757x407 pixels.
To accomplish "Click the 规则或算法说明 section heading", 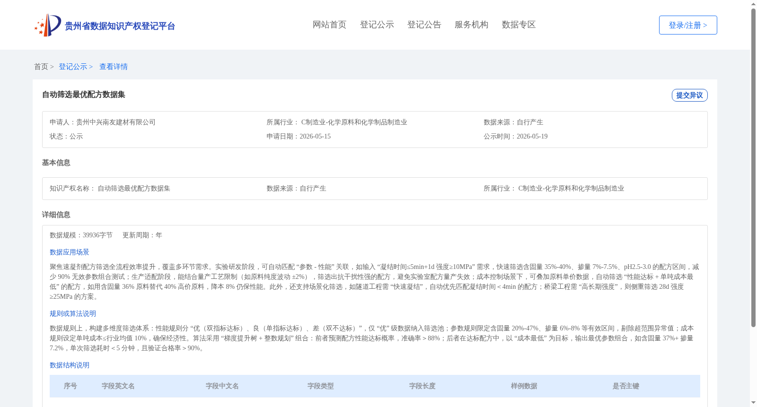I will [73, 313].
